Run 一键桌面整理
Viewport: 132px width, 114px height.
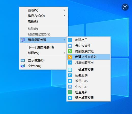(x=89, y=70)
